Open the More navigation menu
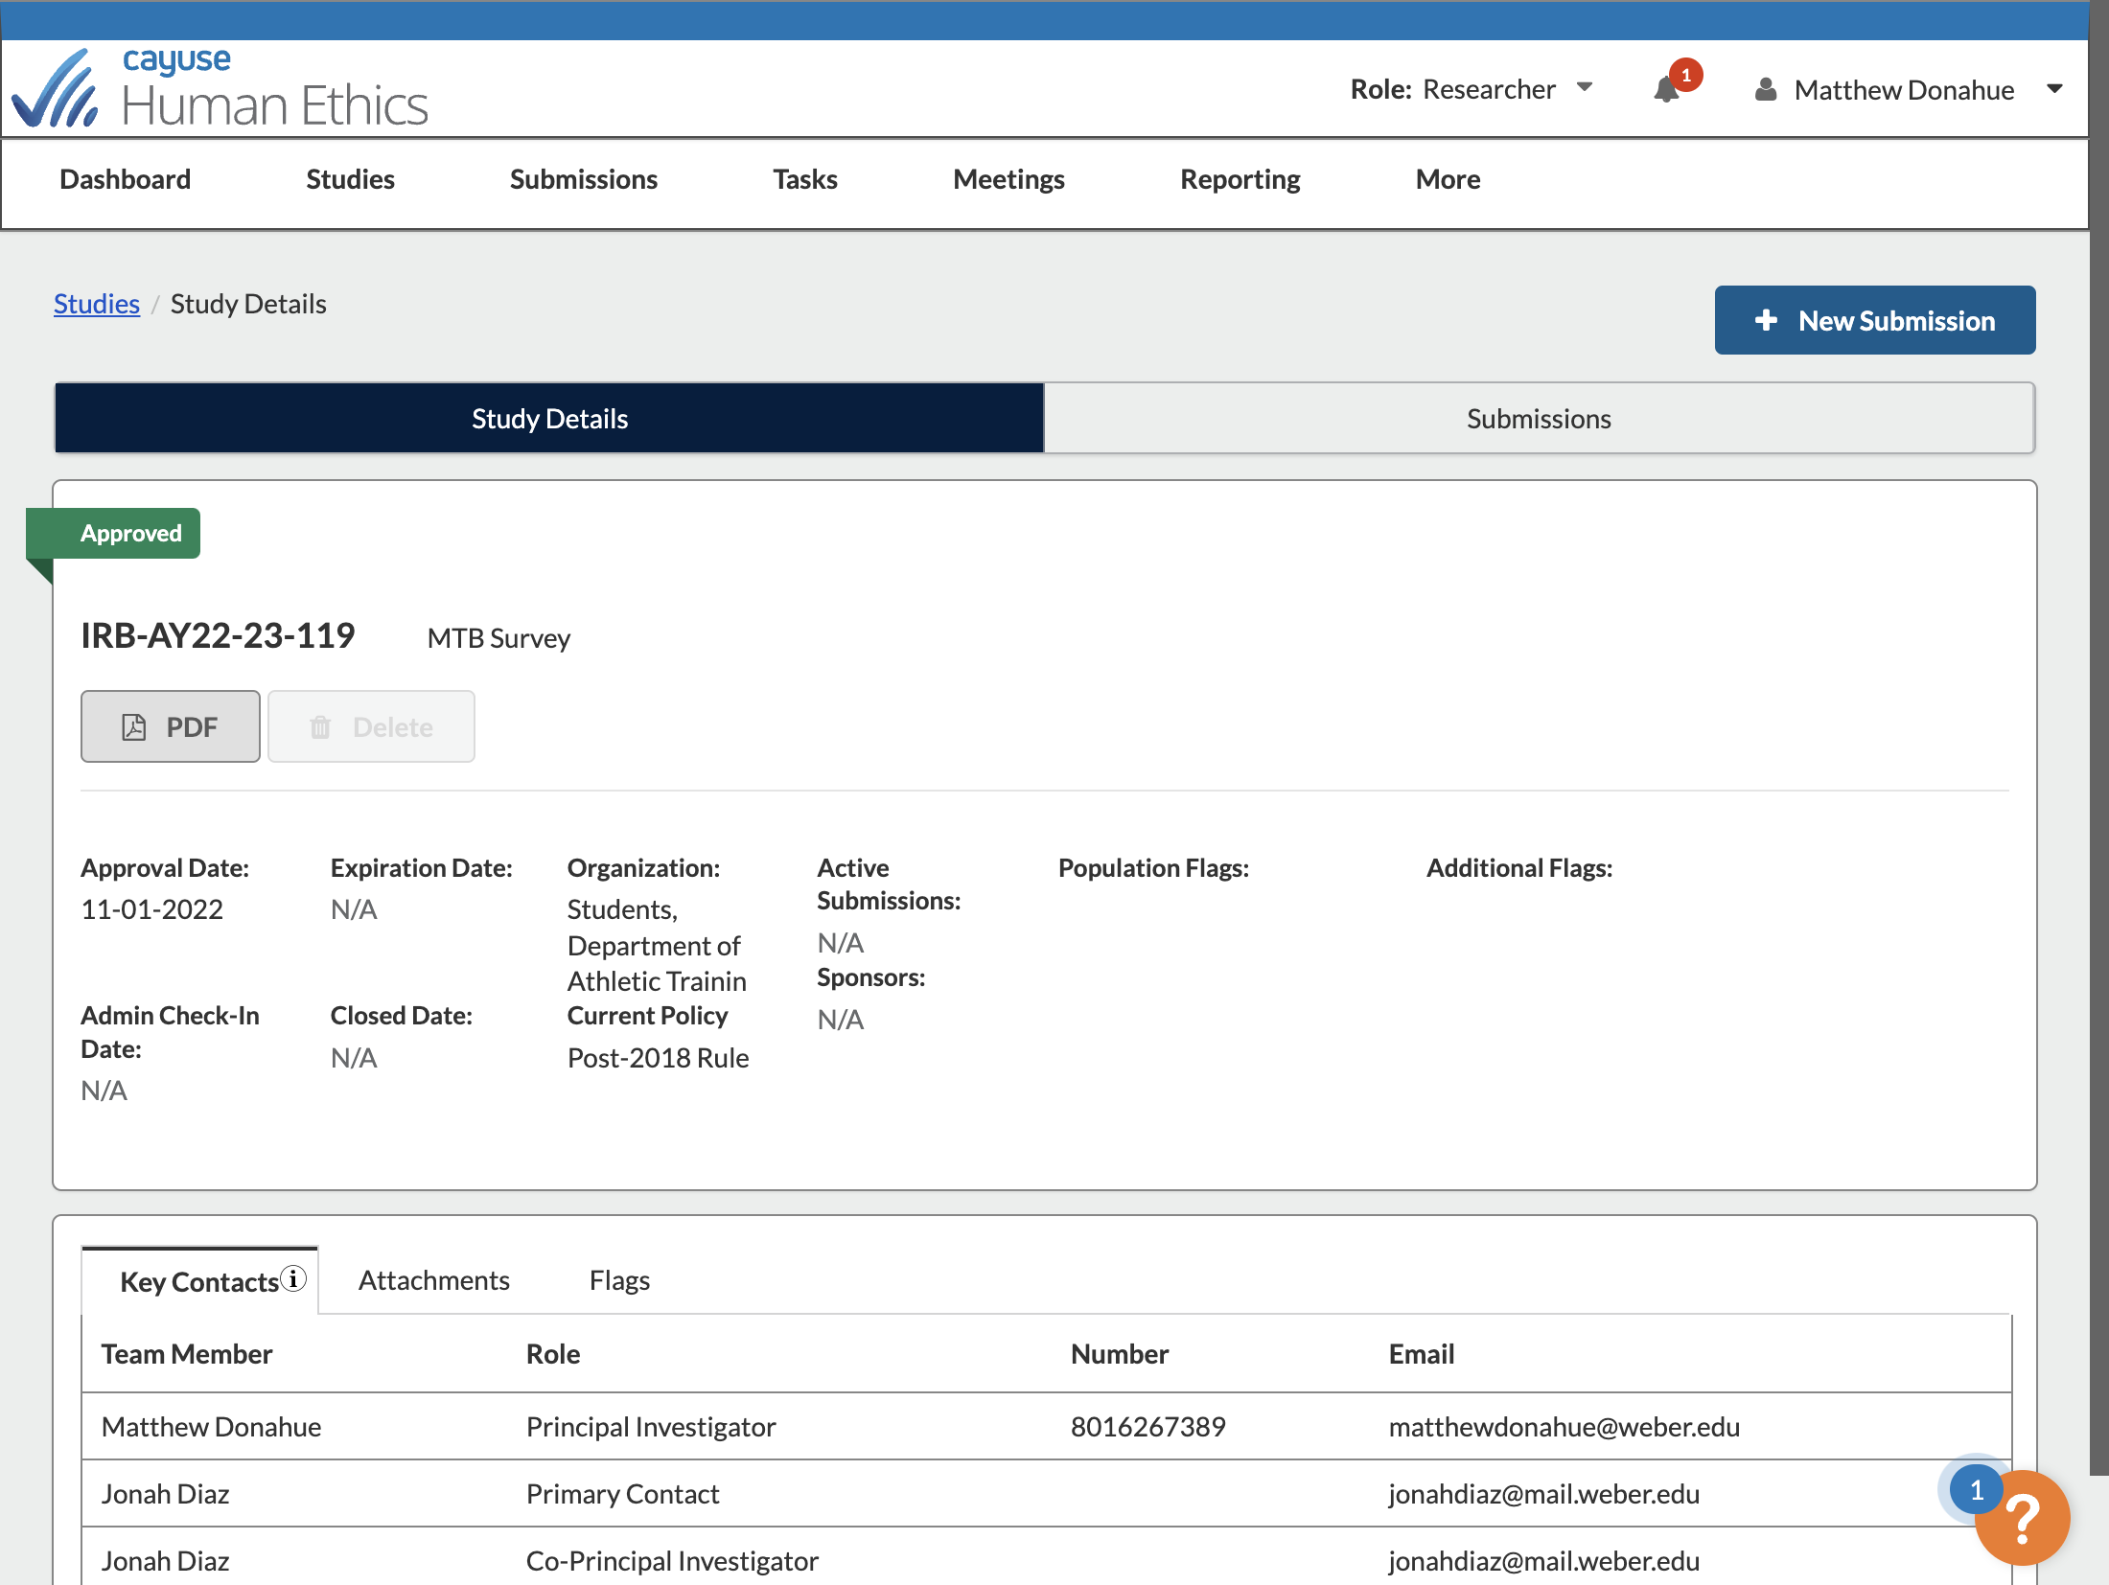 [1448, 179]
